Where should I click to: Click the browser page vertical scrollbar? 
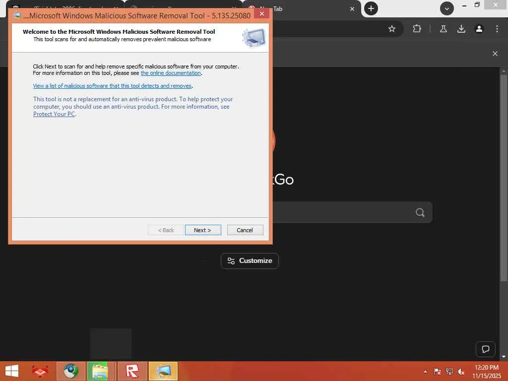tap(504, 178)
